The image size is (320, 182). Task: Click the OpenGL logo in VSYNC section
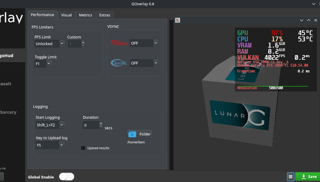119,63
